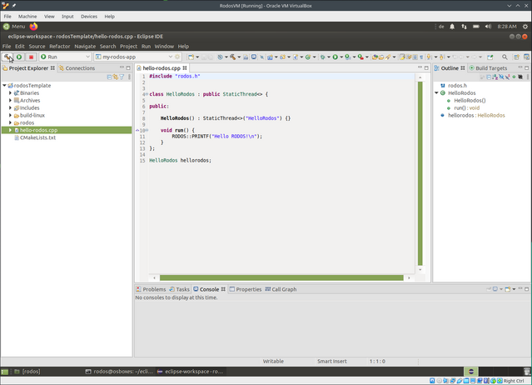The image size is (532, 385).
Task: Expand the Binaries tree node
Action: tap(10, 92)
